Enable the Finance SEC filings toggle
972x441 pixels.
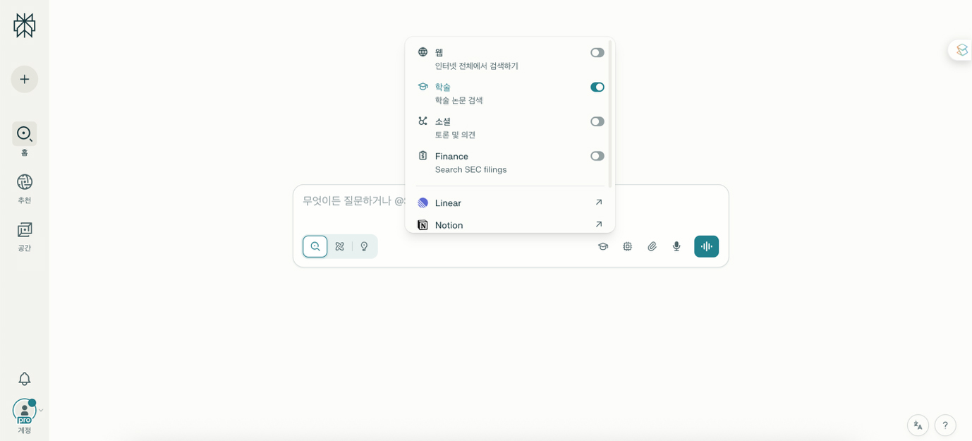click(x=597, y=157)
